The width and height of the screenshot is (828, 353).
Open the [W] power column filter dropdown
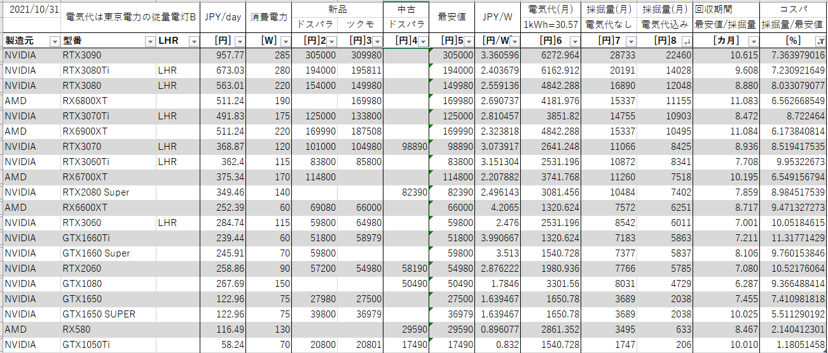pyautogui.click(x=284, y=41)
